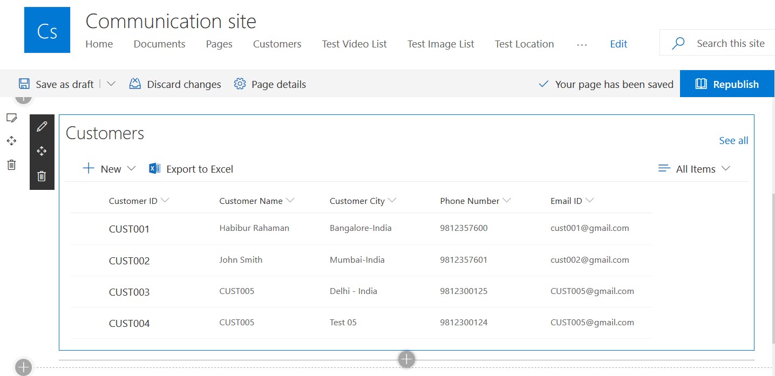Open the Customer ID column header chevron
This screenshot has height=376, width=775.
(165, 200)
